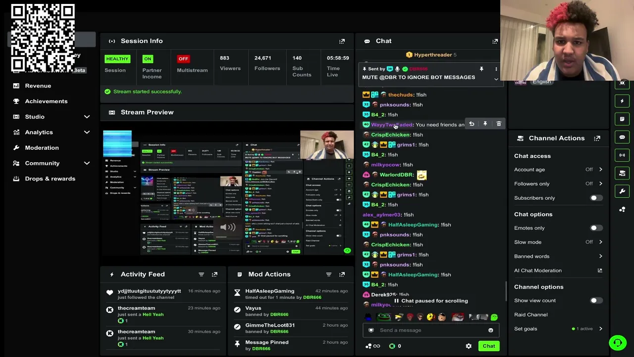
Task: Click chat username alex_aylmer03
Action: (381, 215)
